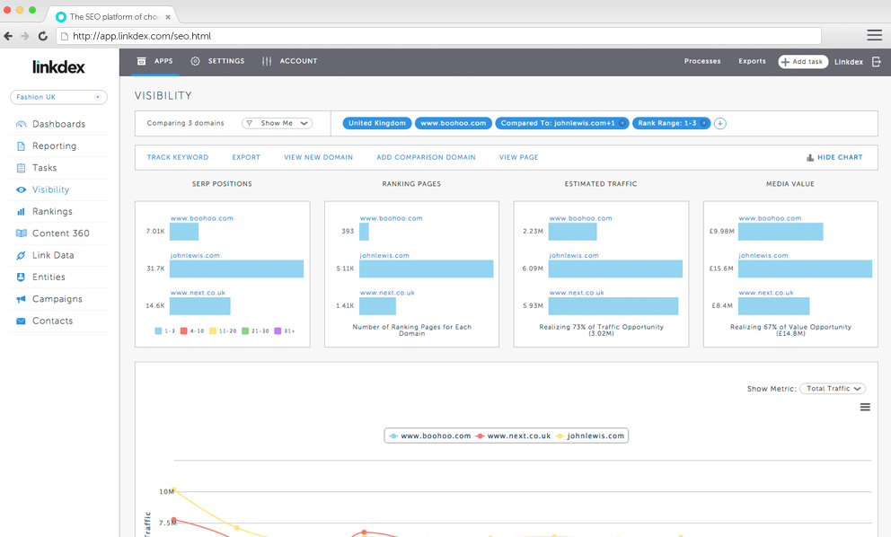Viewport: 891px width, 537px height.
Task: Toggle johnlewis.com series in chart legend
Action: coord(590,436)
